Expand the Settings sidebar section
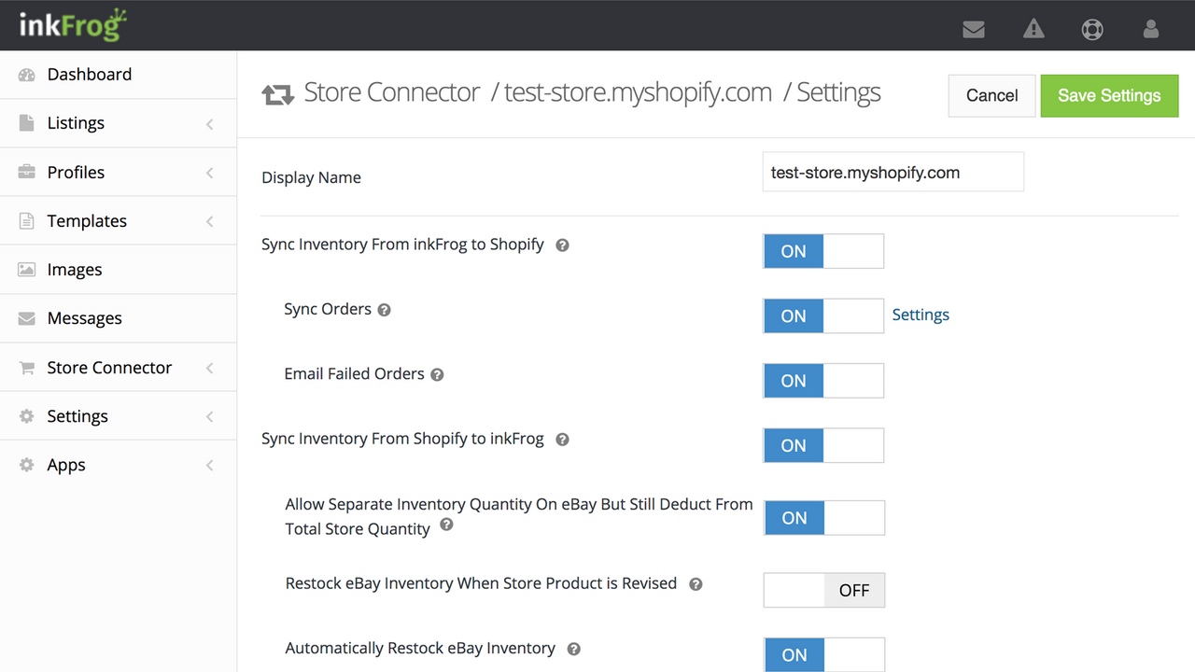The image size is (1195, 672). pyautogui.click(x=77, y=415)
